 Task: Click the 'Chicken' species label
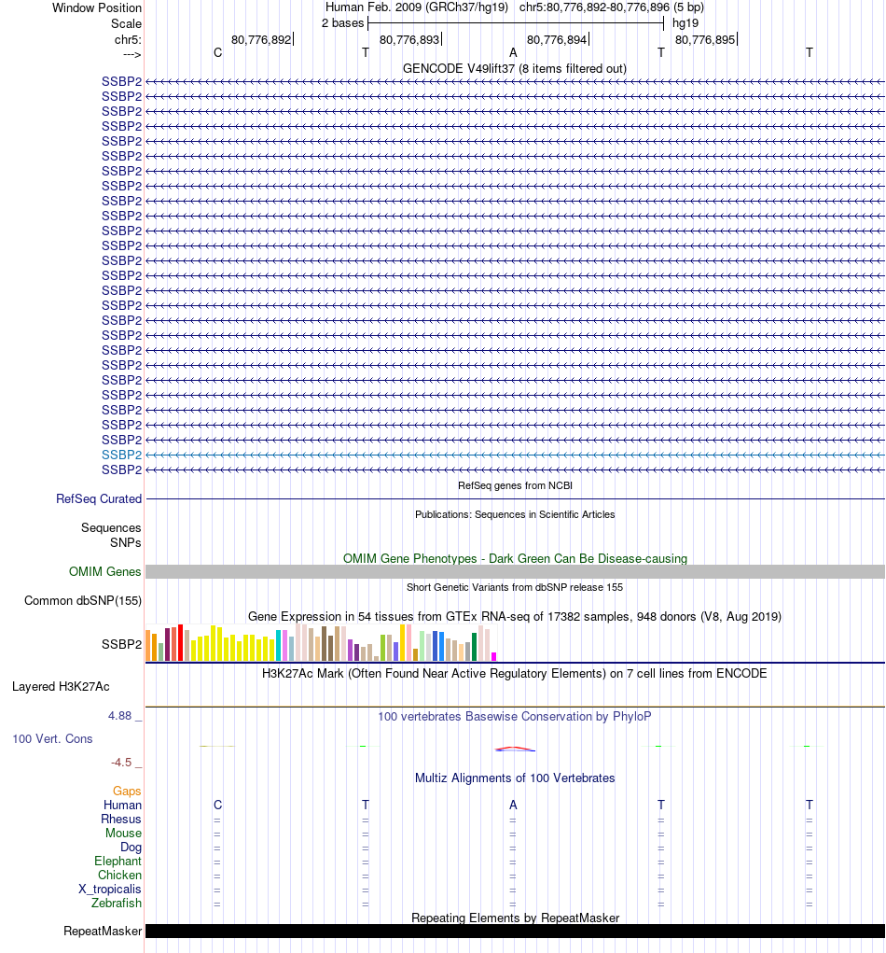[x=119, y=876]
